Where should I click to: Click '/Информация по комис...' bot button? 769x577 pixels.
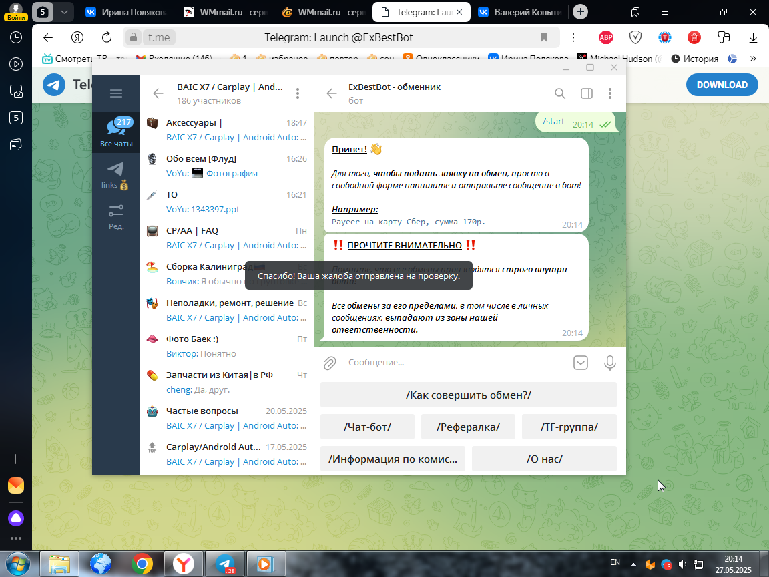(393, 459)
